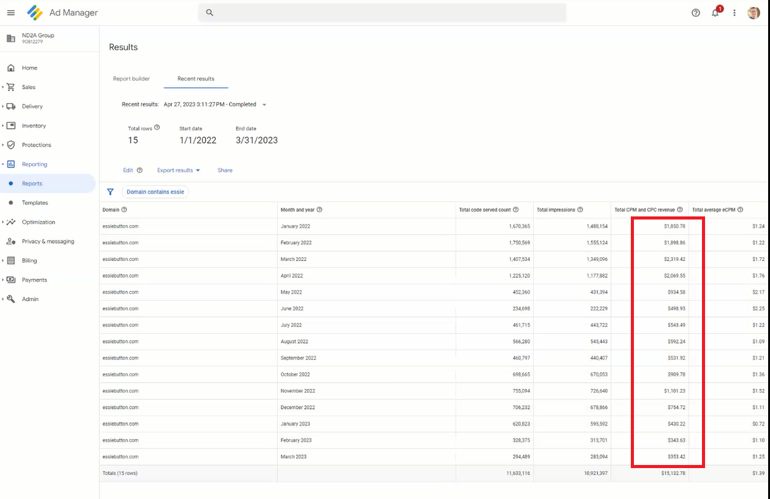Click the Reporting chart icon

pos(11,164)
